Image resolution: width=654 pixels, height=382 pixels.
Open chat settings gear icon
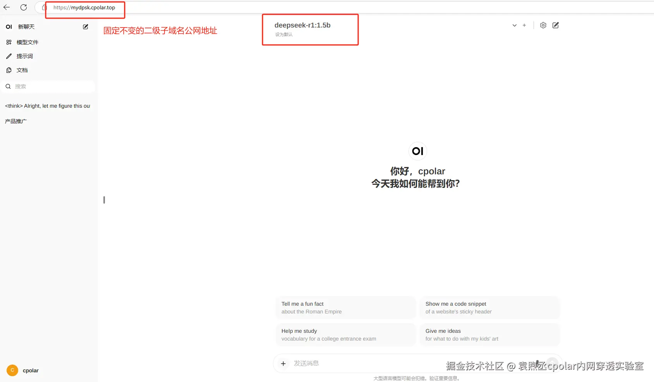pyautogui.click(x=543, y=25)
